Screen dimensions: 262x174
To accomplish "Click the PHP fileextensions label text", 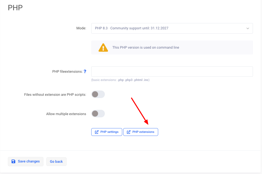I will [x=67, y=72].
